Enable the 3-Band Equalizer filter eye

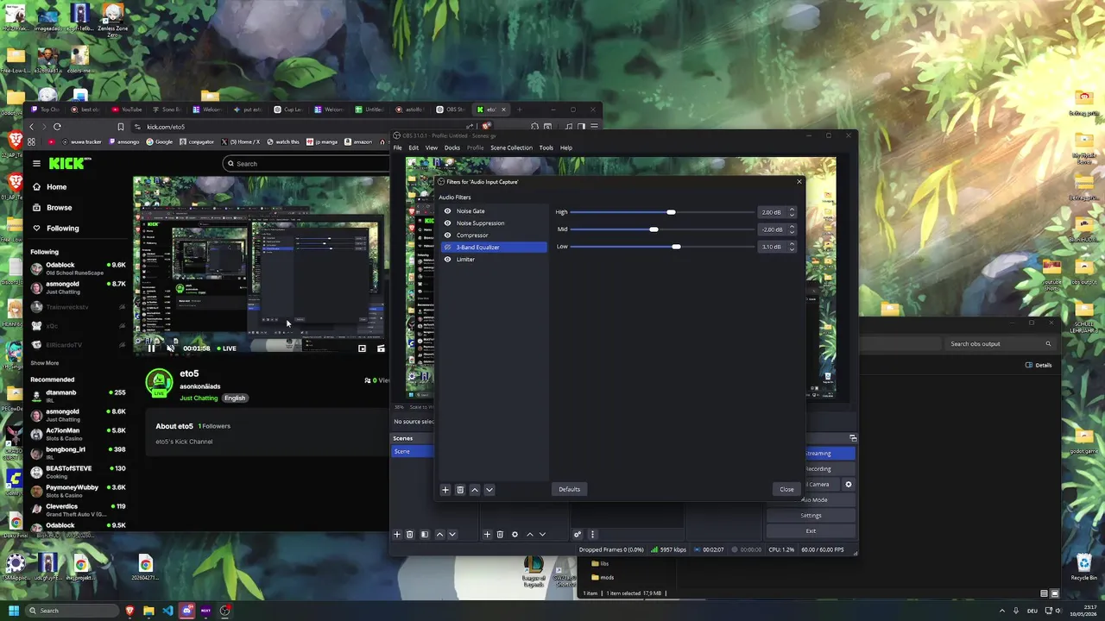click(447, 248)
